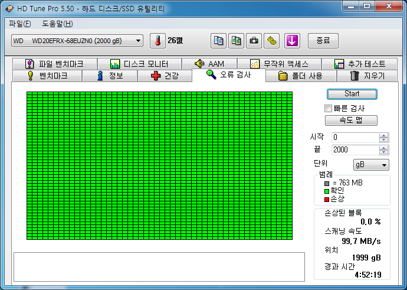
Task: Click the 4:52:19 elapsed time value
Action: pos(368,275)
